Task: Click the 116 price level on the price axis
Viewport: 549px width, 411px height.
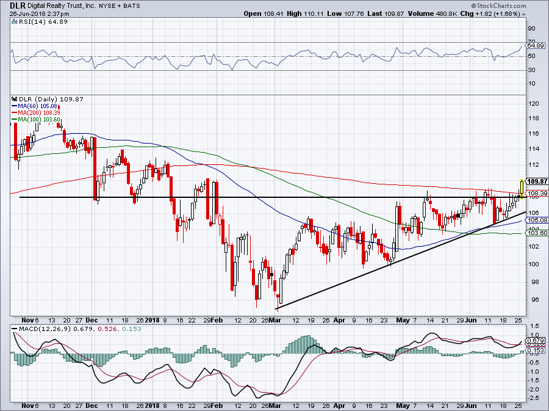Action: (534, 134)
